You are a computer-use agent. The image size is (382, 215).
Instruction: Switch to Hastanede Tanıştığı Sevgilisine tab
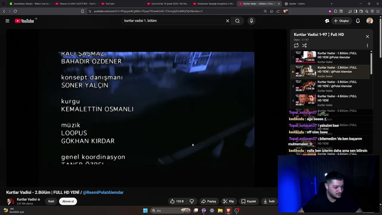tap(213, 4)
